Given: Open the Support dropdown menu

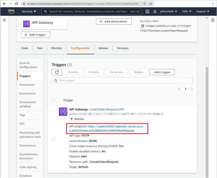Looking at the screenshot, I should click(x=203, y=11).
